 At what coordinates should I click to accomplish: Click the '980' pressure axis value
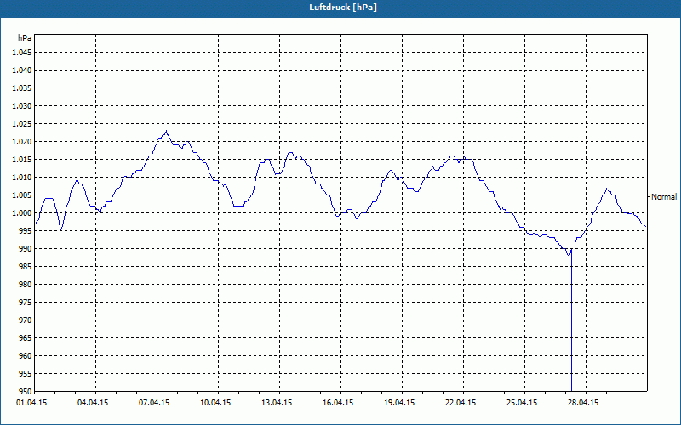click(x=26, y=285)
